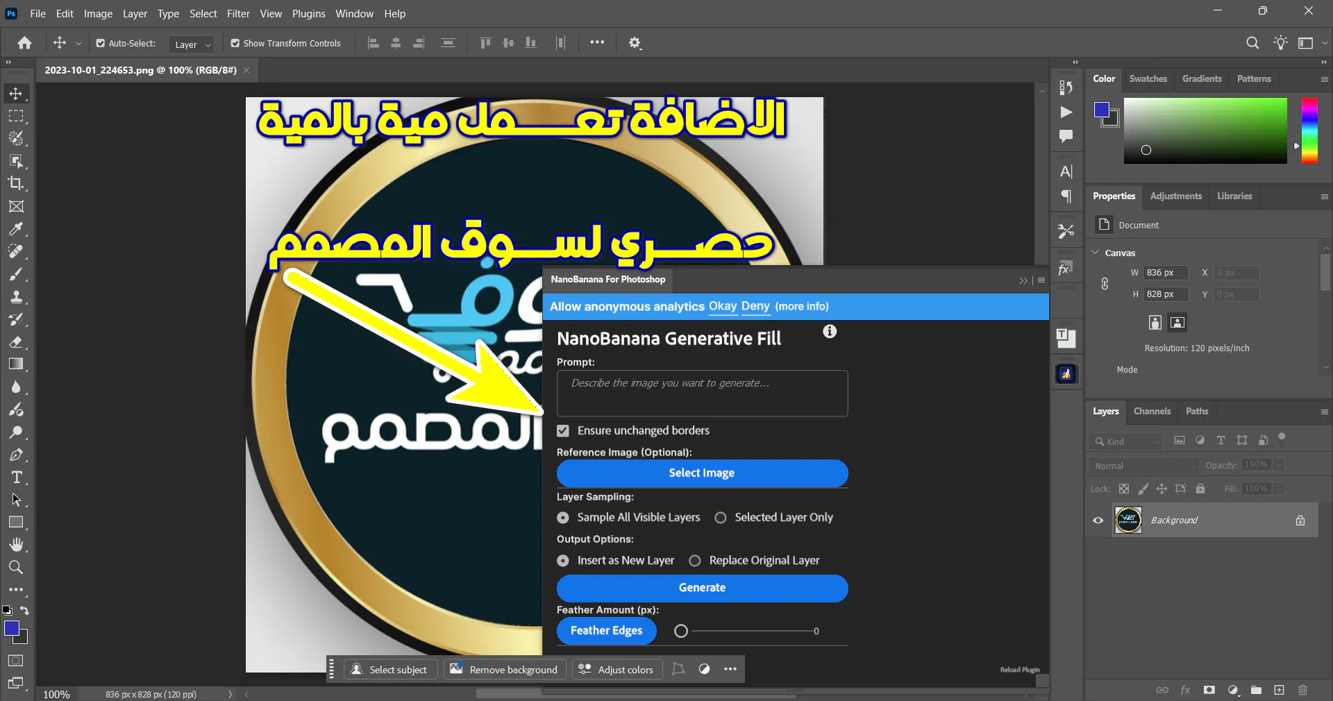
Task: Select the Crop tool
Action: (17, 183)
